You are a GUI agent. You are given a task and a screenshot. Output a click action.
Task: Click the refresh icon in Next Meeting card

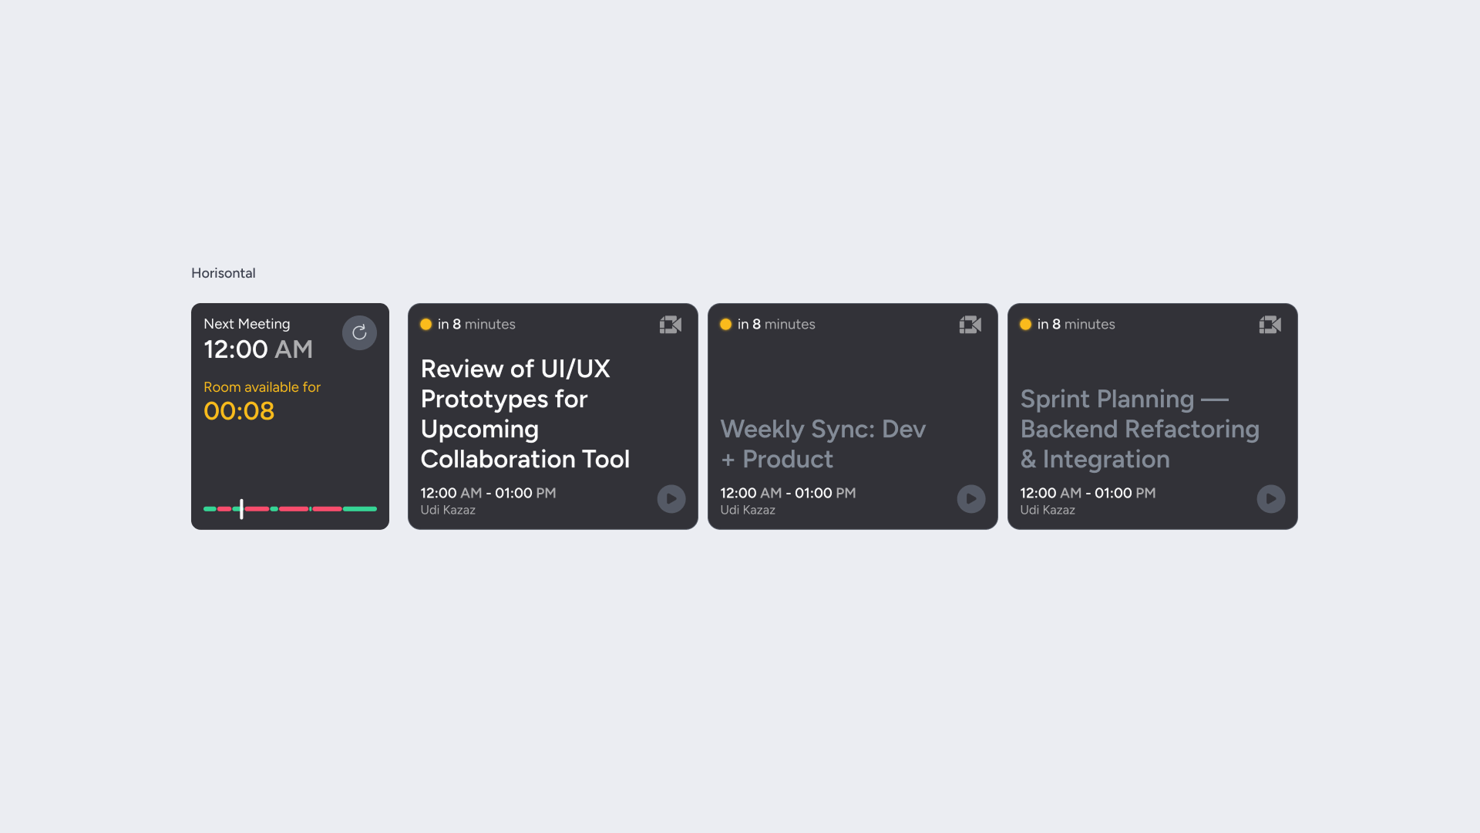click(x=359, y=332)
